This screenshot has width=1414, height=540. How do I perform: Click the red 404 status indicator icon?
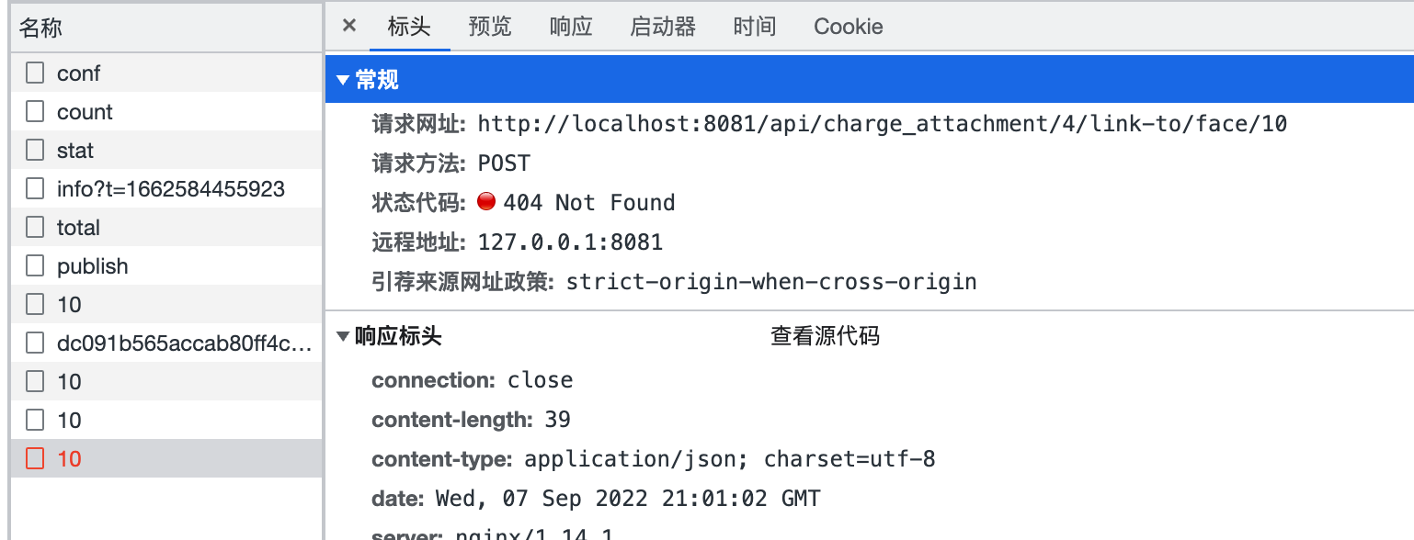[486, 202]
